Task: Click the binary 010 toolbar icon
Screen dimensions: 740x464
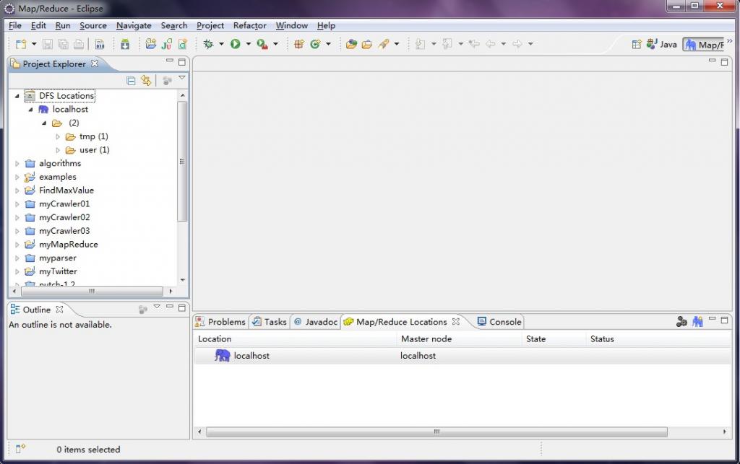Action: point(100,44)
